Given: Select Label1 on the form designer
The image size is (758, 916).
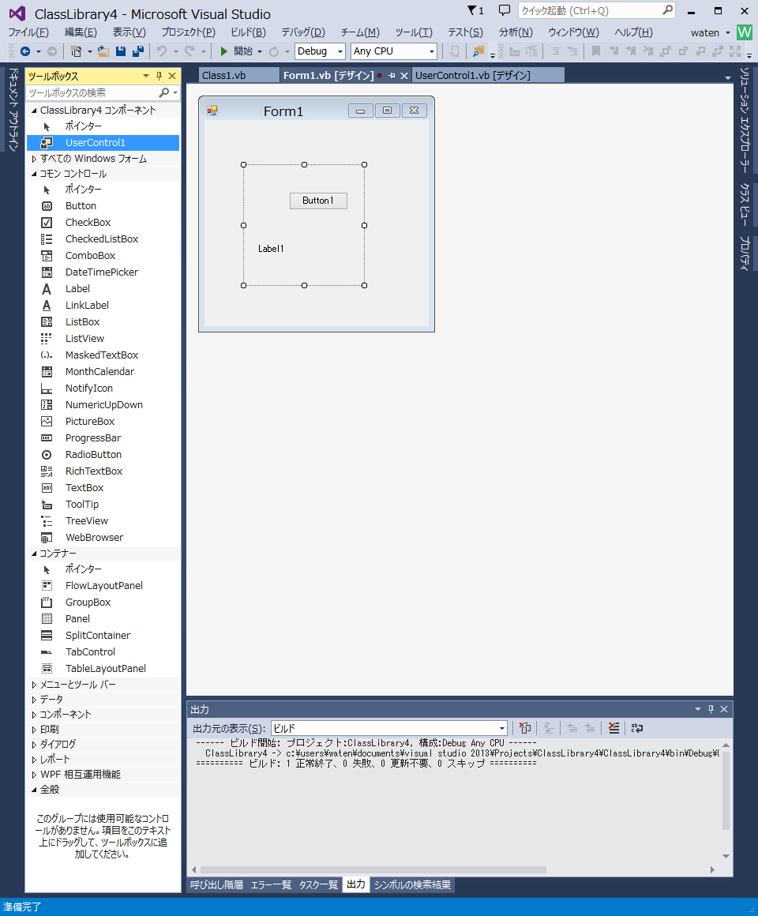Looking at the screenshot, I should (271, 249).
